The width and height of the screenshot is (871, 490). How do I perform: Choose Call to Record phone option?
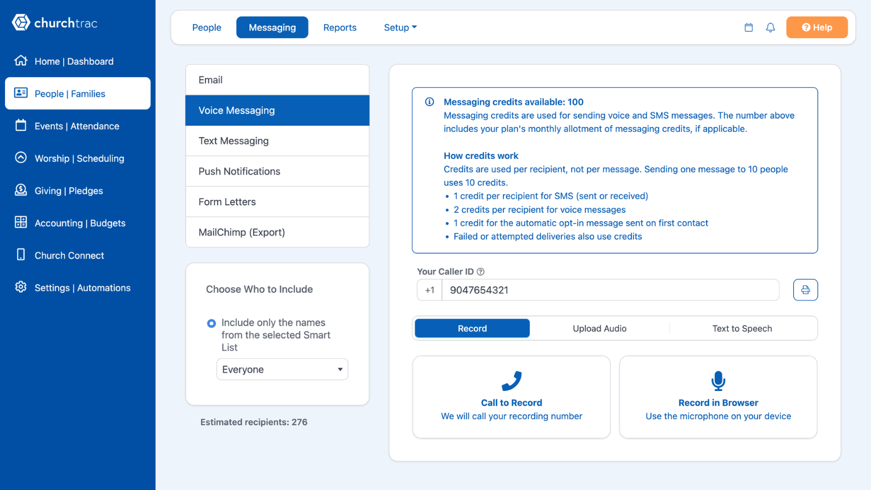pyautogui.click(x=511, y=397)
